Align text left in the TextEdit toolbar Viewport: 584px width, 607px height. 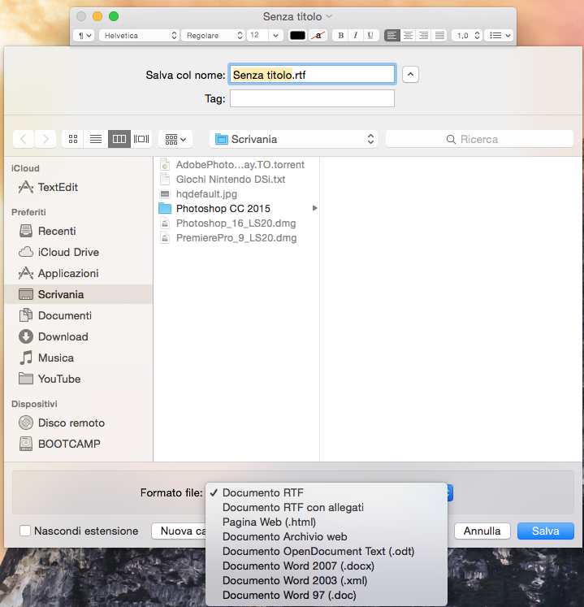coord(391,35)
